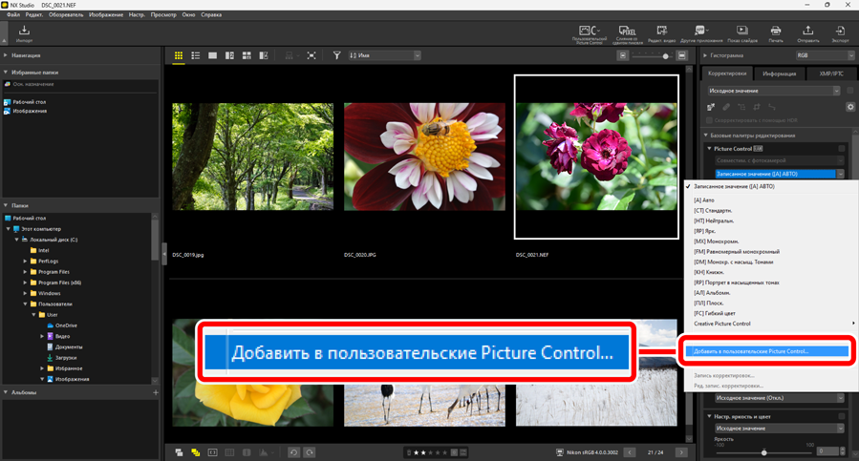The width and height of the screenshot is (859, 461).
Task: Open the Pixel Shift Merge tool
Action: pos(628,33)
